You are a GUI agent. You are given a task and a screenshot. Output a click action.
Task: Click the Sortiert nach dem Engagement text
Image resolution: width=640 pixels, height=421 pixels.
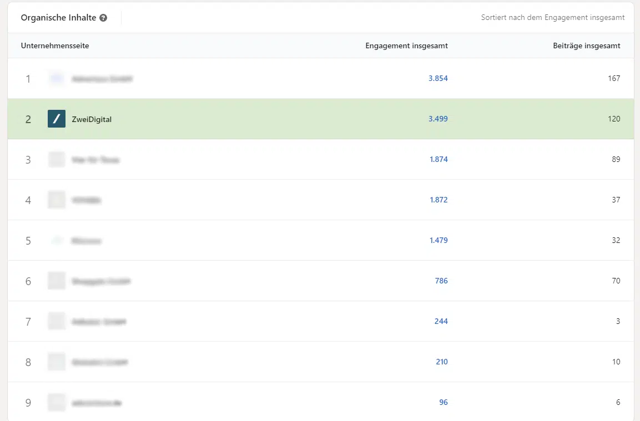(x=552, y=18)
